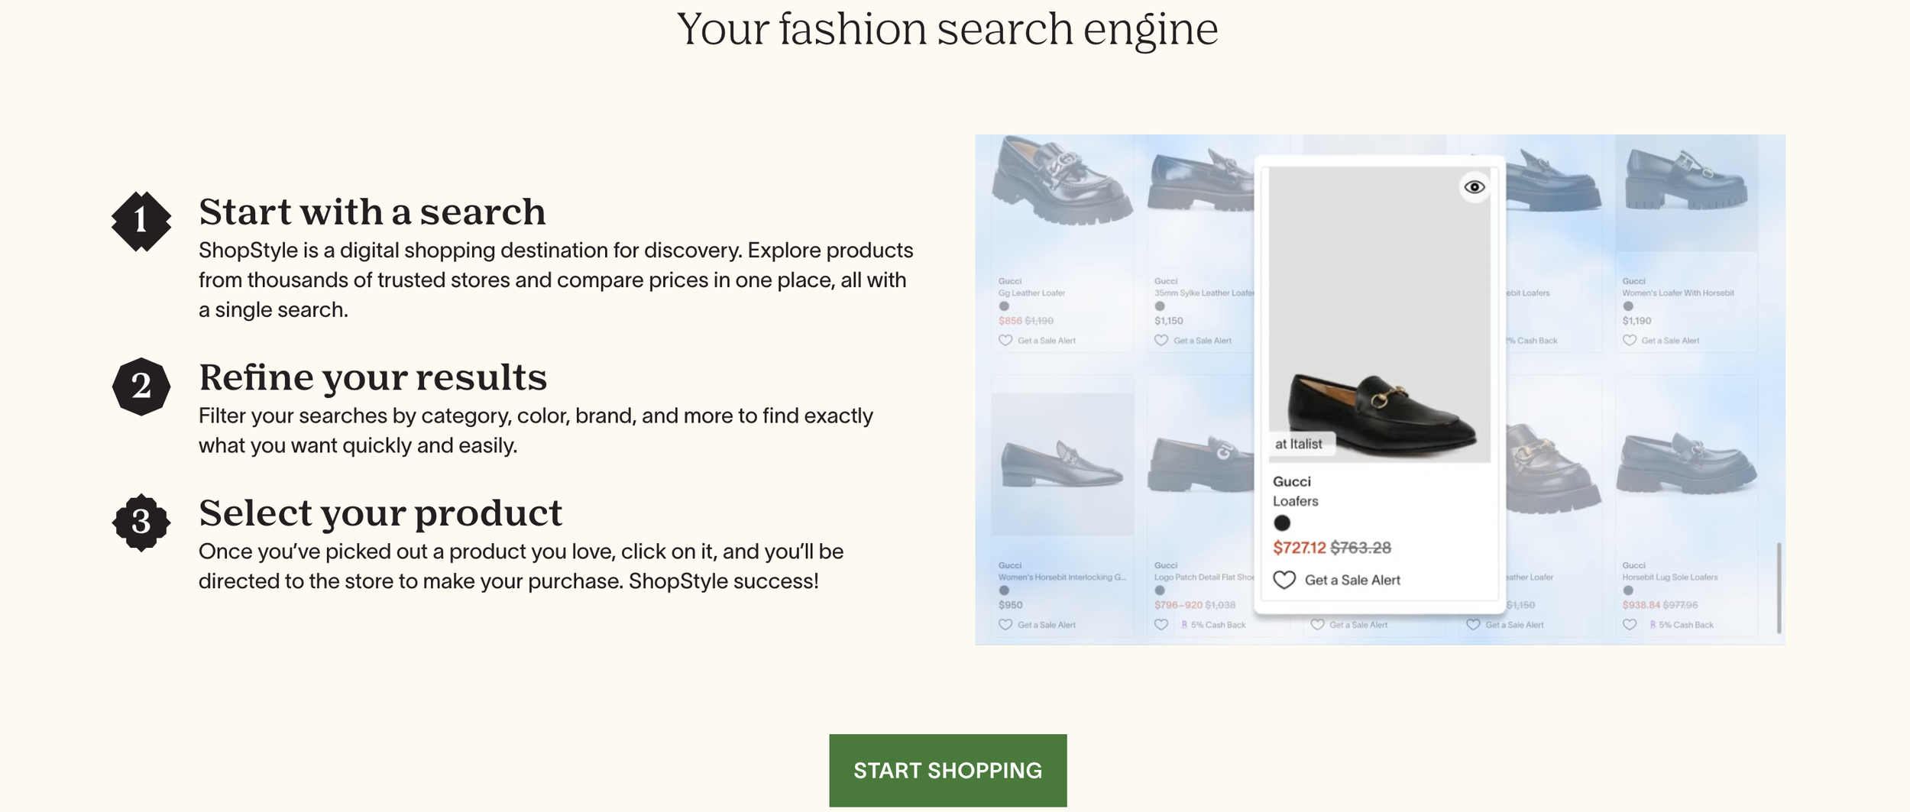The width and height of the screenshot is (1910, 812).
Task: Open the 'at Italist' store label
Action: [x=1299, y=444]
